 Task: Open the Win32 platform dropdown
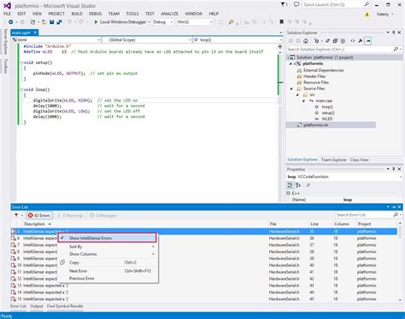[x=195, y=22]
